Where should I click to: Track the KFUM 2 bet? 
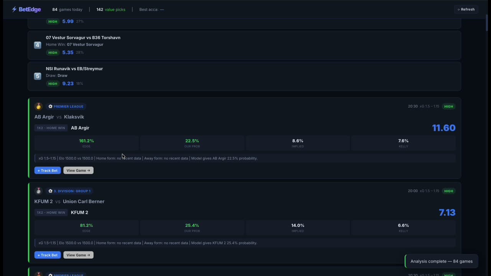(48, 255)
